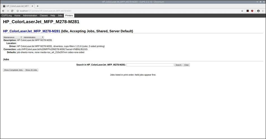266x139 pixels.
Task: Click the Driver value text line
Action: 61,46
